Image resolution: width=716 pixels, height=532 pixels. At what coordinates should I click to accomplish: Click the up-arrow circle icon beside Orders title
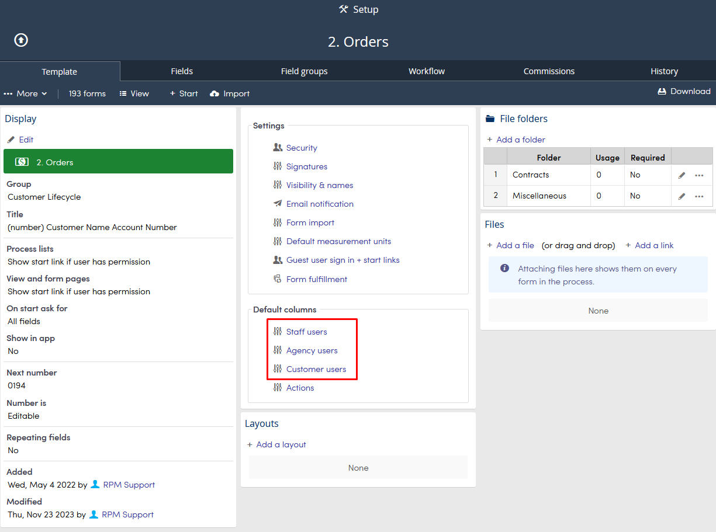point(21,40)
